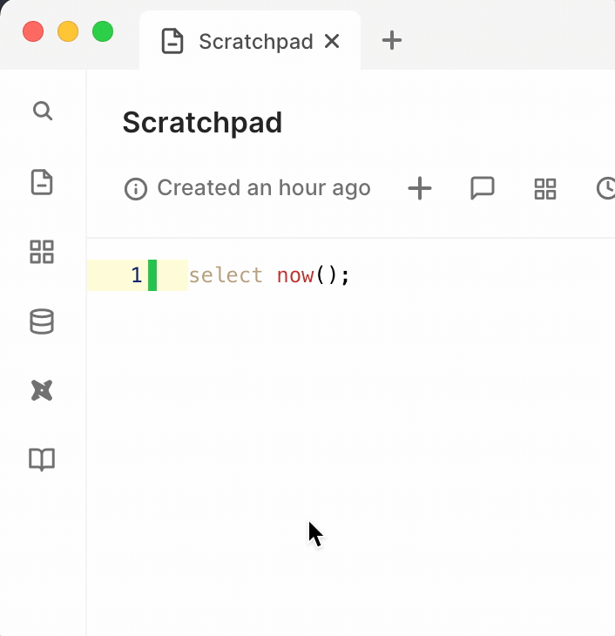Click the green maximize window button
Viewport: 615px width, 636px height.
pos(103,32)
